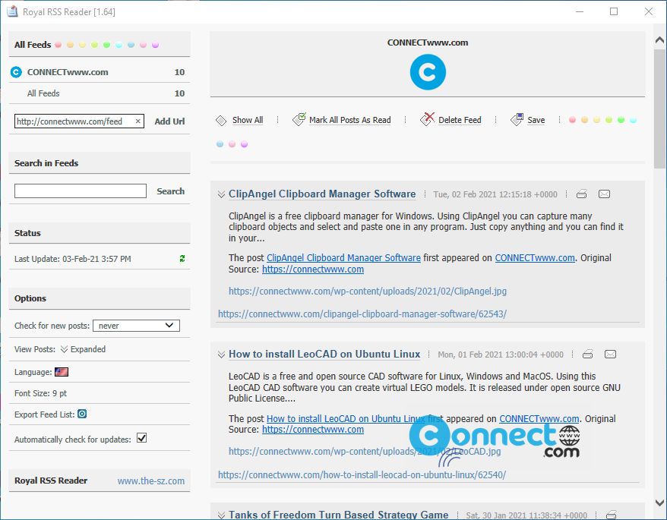Click the large CONNECTwww.com feed logo
The height and width of the screenshot is (520, 667).
pos(428,72)
